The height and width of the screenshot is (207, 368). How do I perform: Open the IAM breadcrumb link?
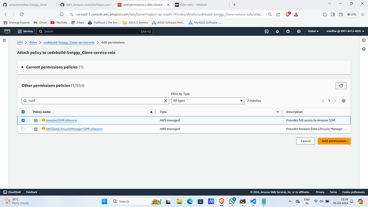(x=20, y=43)
